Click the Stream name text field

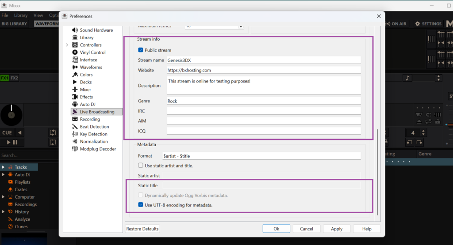[x=263, y=60]
